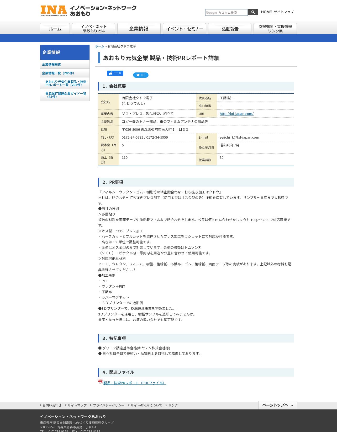337x432 pixels.
Task: Click the Twitter tweet button
Action: click(141, 75)
